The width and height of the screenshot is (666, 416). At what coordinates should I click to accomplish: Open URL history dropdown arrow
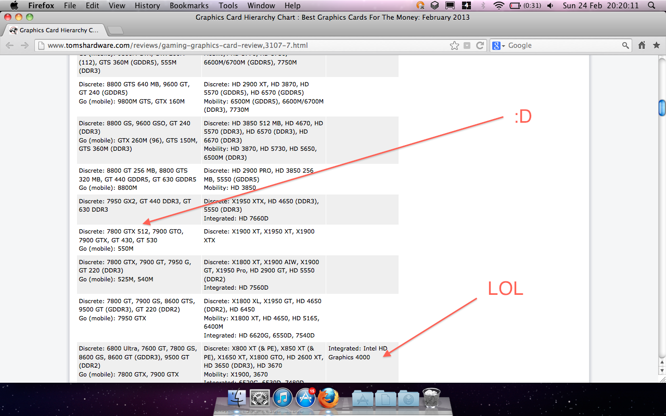467,46
